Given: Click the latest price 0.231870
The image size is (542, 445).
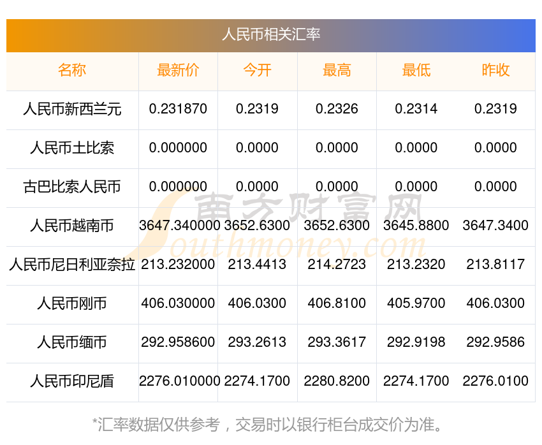Looking at the screenshot, I should pos(178,109).
